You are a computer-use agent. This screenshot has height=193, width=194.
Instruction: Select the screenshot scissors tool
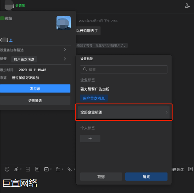(16, 169)
